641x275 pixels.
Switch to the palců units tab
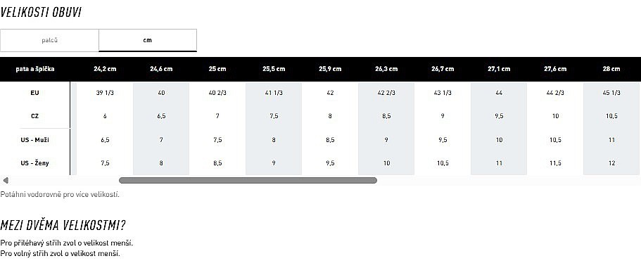(49, 41)
